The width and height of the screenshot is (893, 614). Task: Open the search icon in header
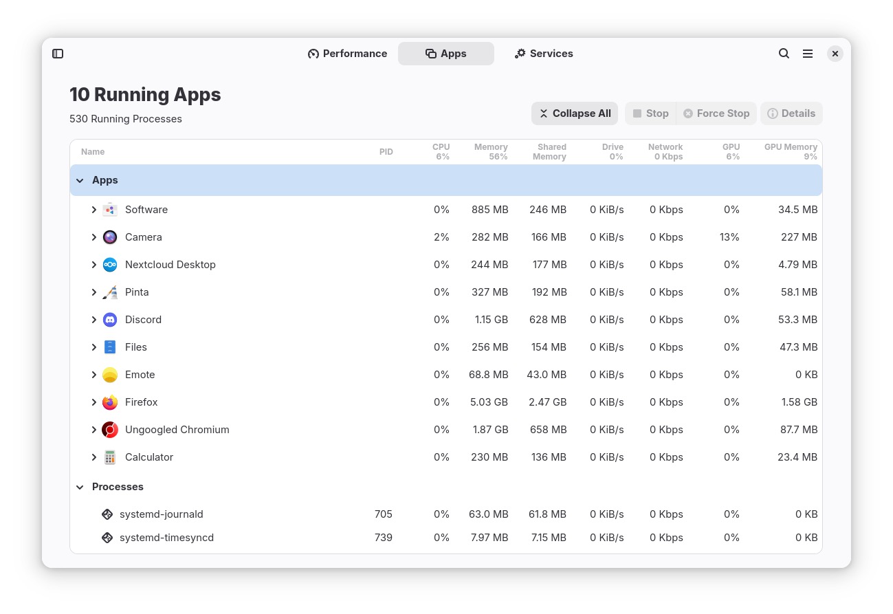(x=784, y=54)
